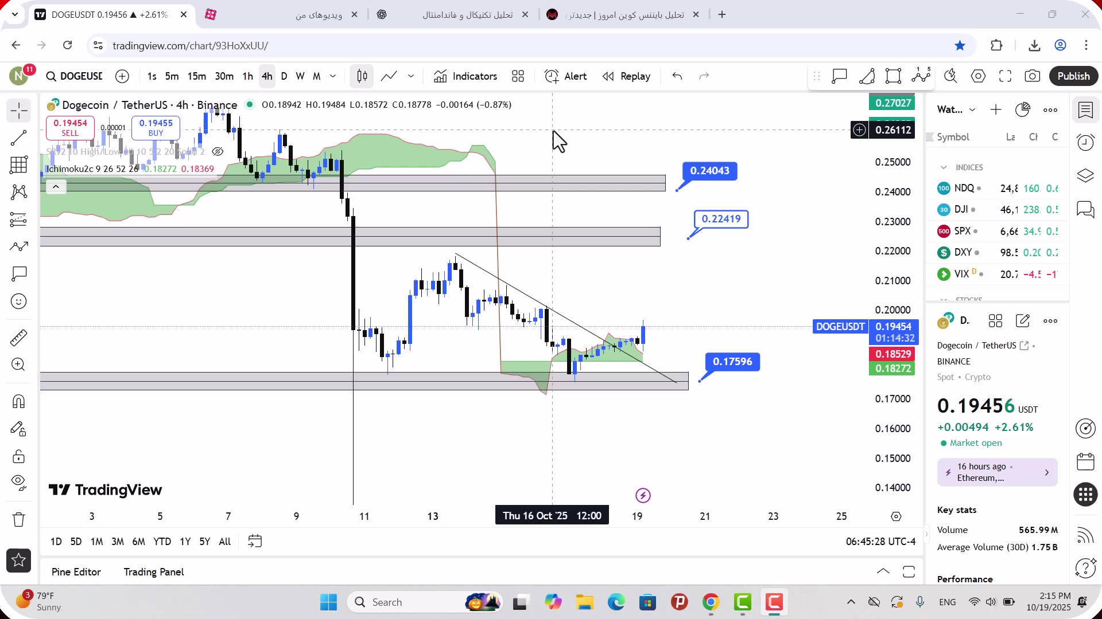This screenshot has height=619, width=1102.
Task: Set range to 3M
Action: [x=118, y=542]
